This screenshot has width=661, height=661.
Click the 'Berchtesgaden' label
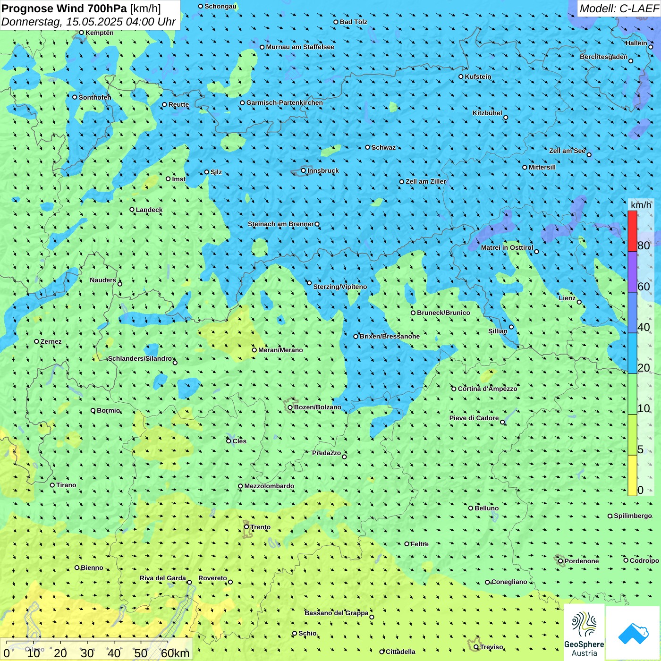pos(604,57)
